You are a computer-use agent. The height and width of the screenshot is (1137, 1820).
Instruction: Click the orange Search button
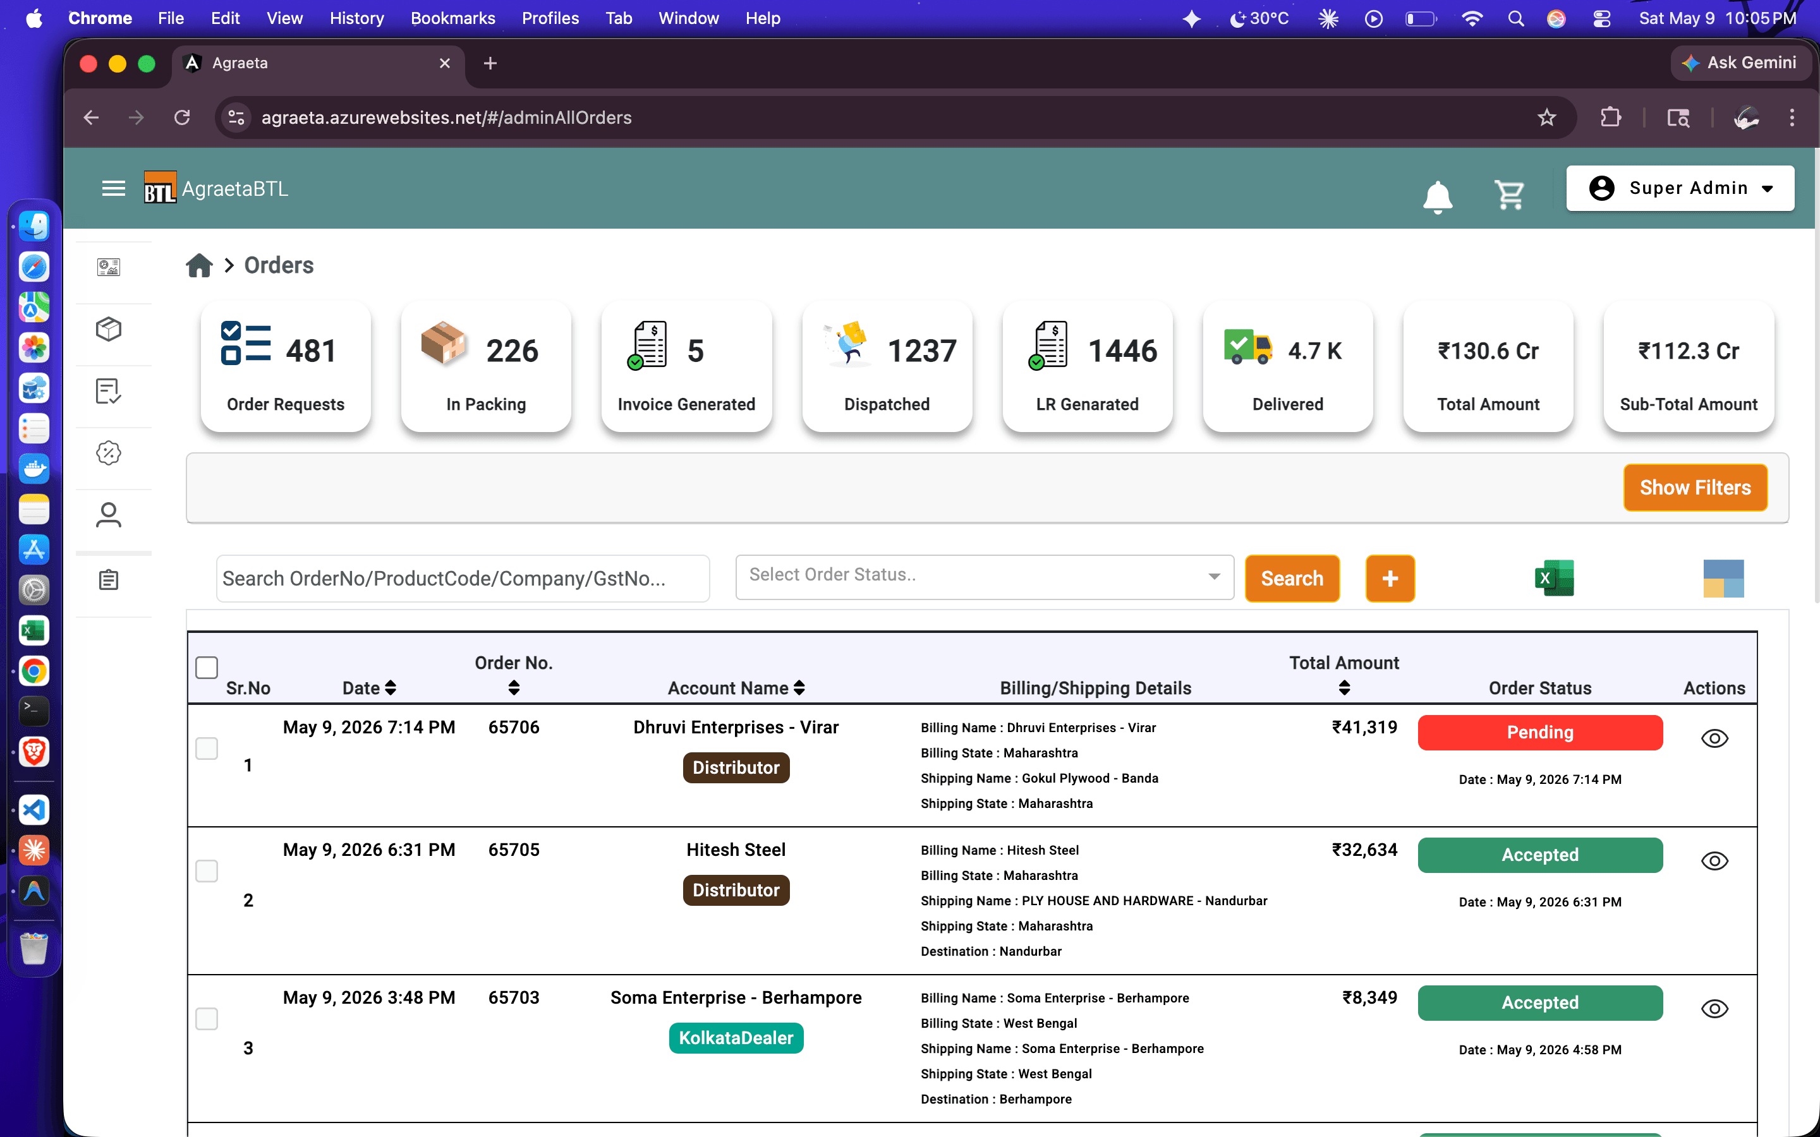1291,578
